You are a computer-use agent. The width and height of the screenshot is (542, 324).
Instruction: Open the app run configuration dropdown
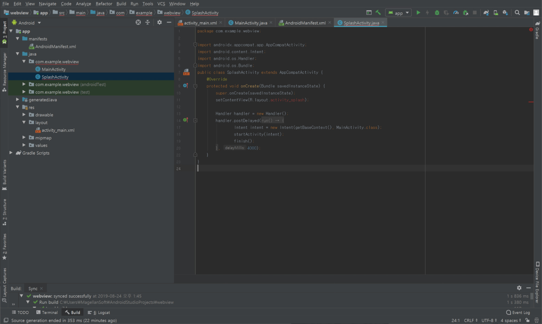click(x=398, y=13)
